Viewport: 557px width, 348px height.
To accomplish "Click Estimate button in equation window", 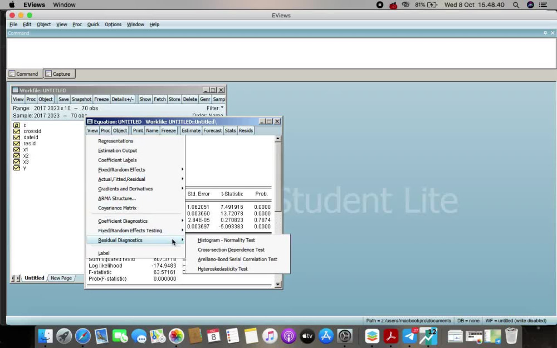I will [191, 131].
